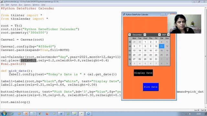207x116 pixels.
Task: Click the 2021 year label in calendar header
Action: click(x=164, y=35)
